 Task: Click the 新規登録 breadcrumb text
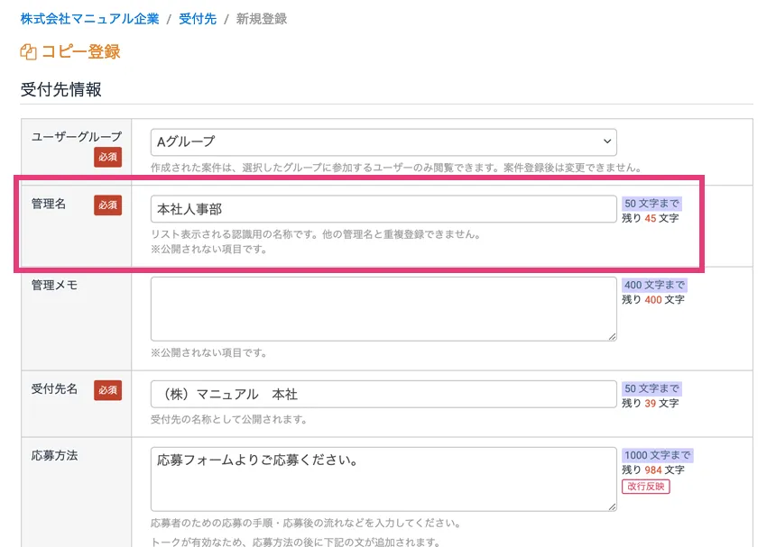pyautogui.click(x=262, y=18)
